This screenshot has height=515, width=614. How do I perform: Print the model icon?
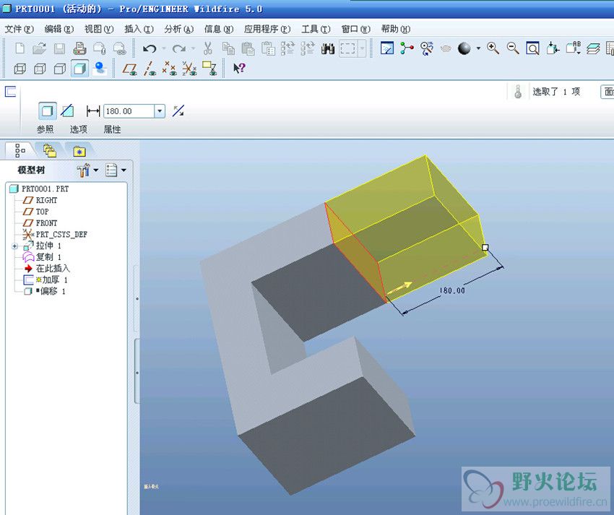point(79,48)
